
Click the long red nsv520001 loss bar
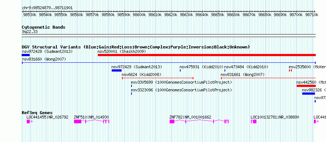pos(207,55)
